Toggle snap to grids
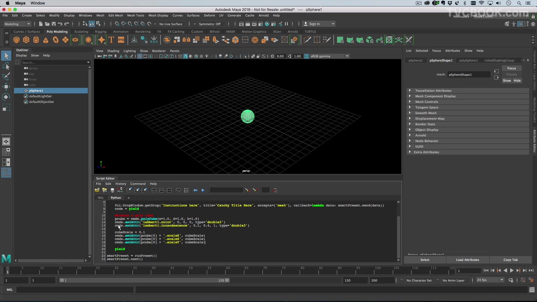Image resolution: width=537 pixels, height=302 pixels. coord(117,24)
